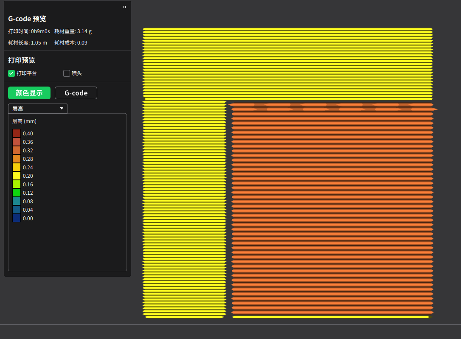Click the 0.04 layer height color swatch
Image resolution: width=461 pixels, height=339 pixels.
tap(17, 210)
